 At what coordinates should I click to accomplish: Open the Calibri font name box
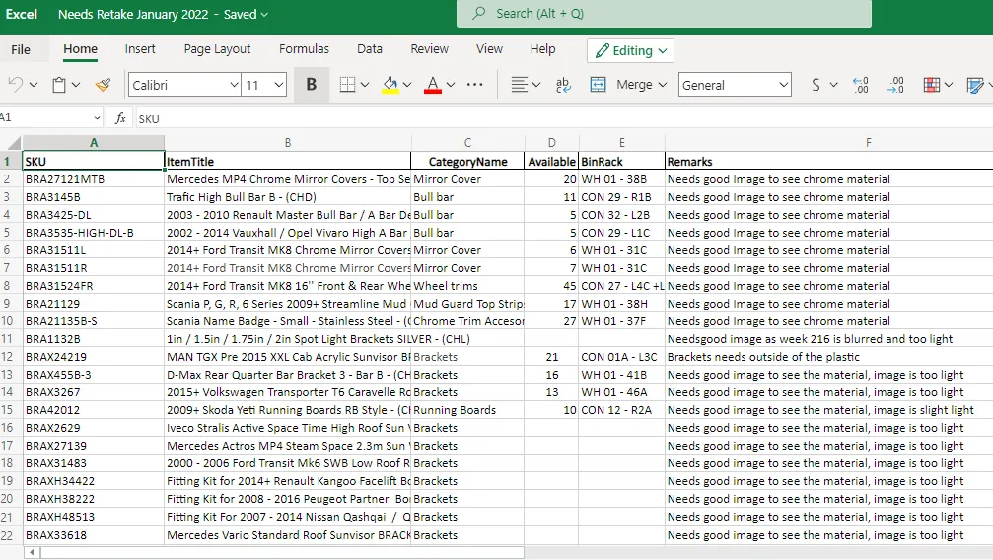[x=184, y=85]
